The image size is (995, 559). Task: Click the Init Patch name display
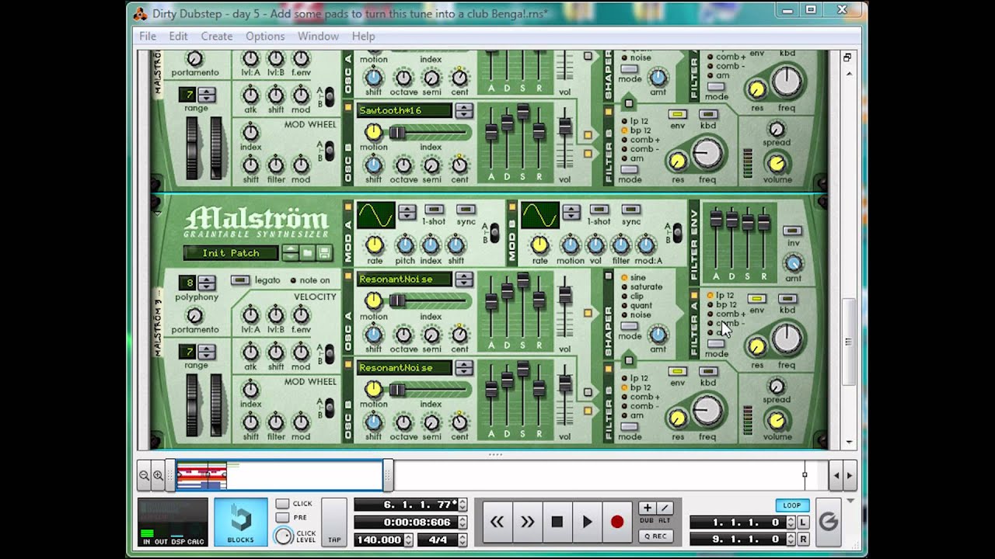pyautogui.click(x=231, y=253)
